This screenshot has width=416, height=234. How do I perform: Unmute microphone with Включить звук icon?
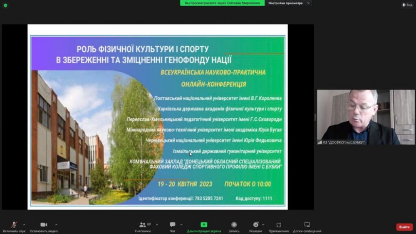tap(14, 225)
